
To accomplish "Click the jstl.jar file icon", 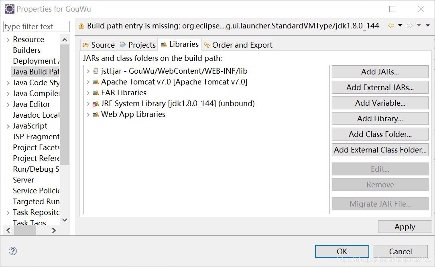I will click(x=96, y=71).
